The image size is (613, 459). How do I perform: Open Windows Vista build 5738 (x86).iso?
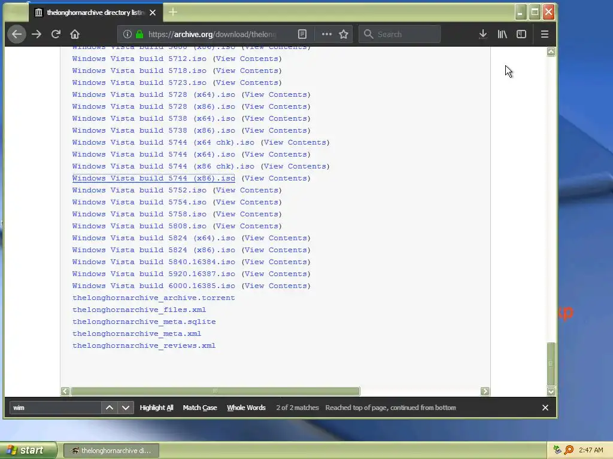pyautogui.click(x=154, y=130)
